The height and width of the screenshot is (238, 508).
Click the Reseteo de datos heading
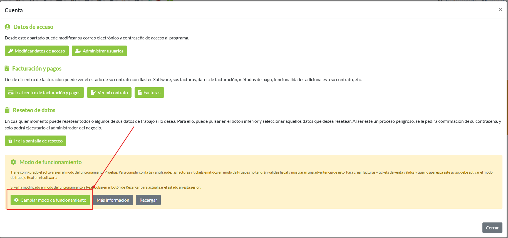tap(34, 110)
